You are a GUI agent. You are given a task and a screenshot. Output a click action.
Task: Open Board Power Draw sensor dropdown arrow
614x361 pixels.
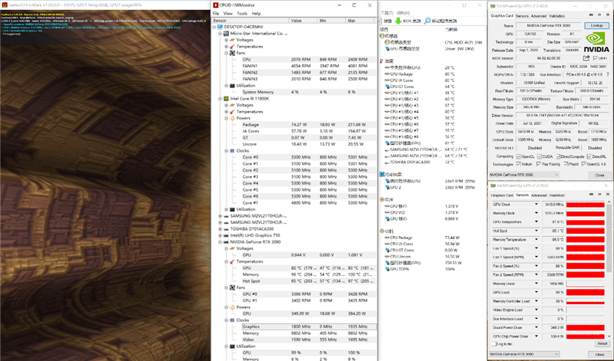click(x=536, y=327)
